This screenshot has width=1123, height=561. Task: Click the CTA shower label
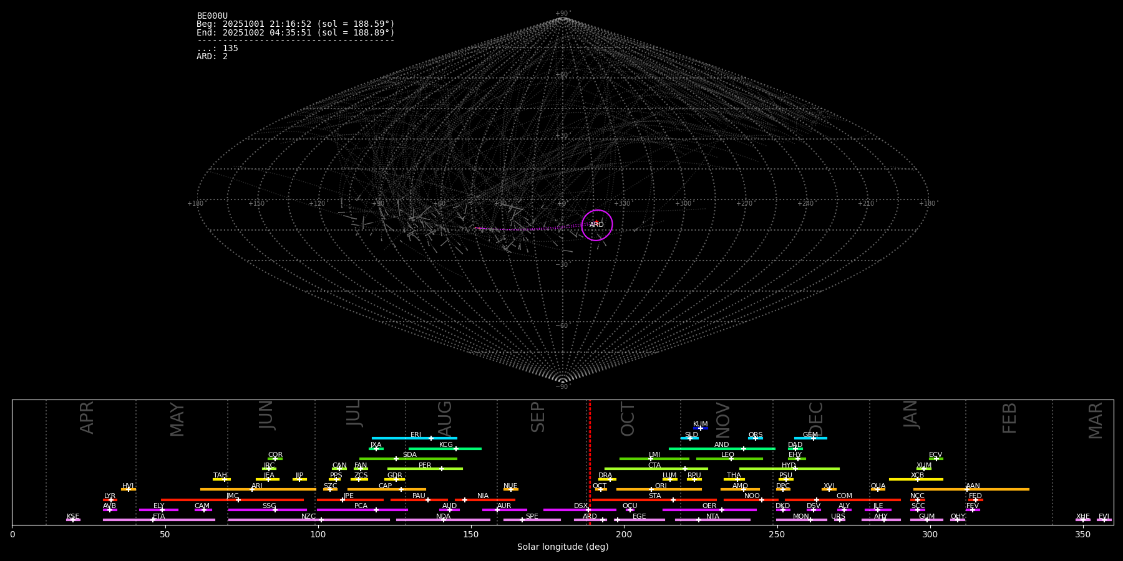[654, 466]
